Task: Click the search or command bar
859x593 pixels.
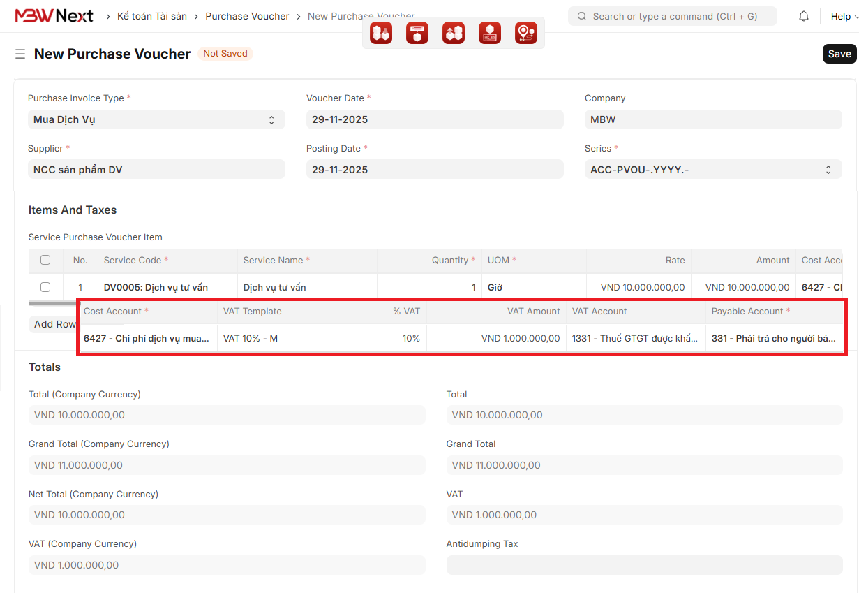Action: tap(672, 16)
